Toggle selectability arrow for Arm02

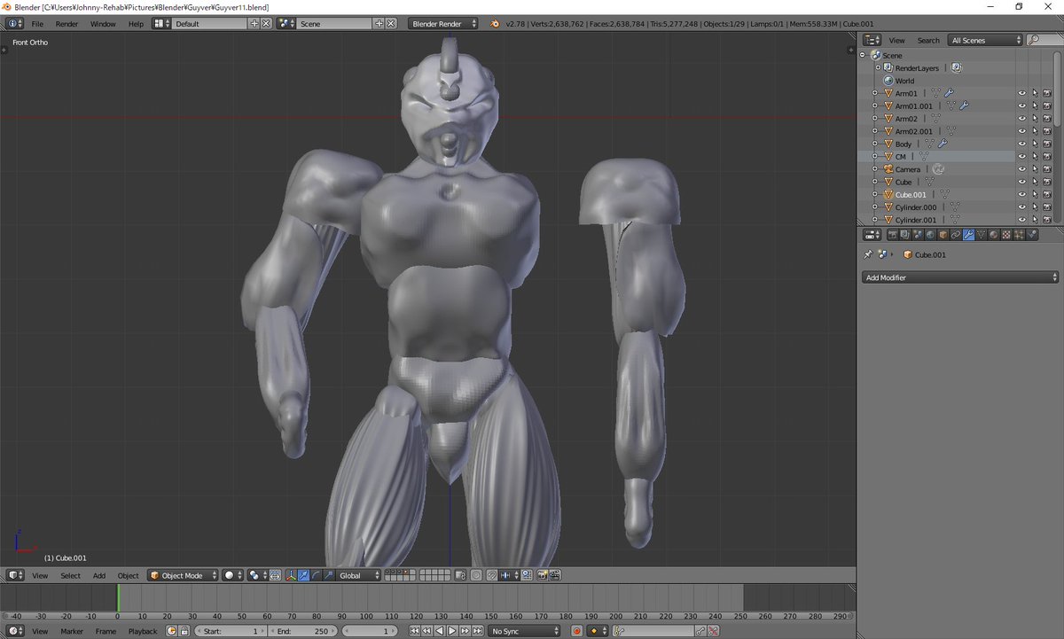[x=1035, y=119]
